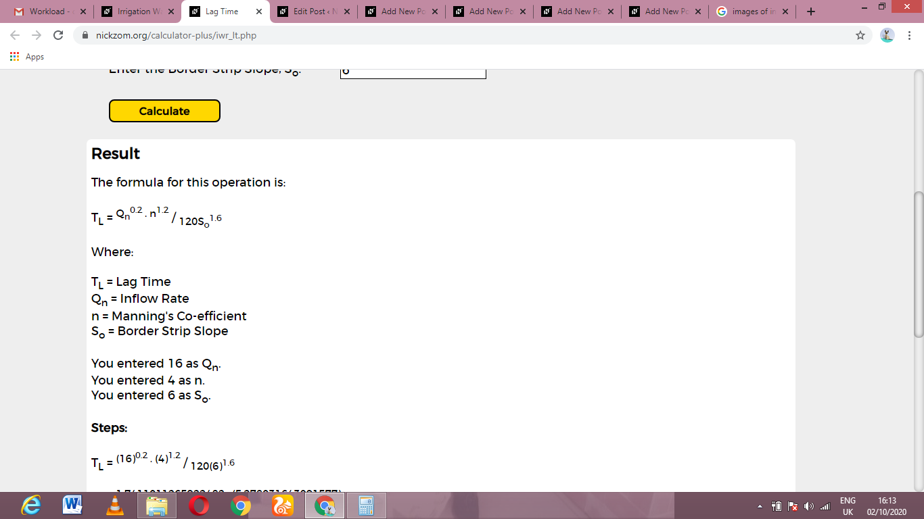Viewport: 924px width, 519px height.
Task: Open Opera browser from the taskbar
Action: click(199, 505)
